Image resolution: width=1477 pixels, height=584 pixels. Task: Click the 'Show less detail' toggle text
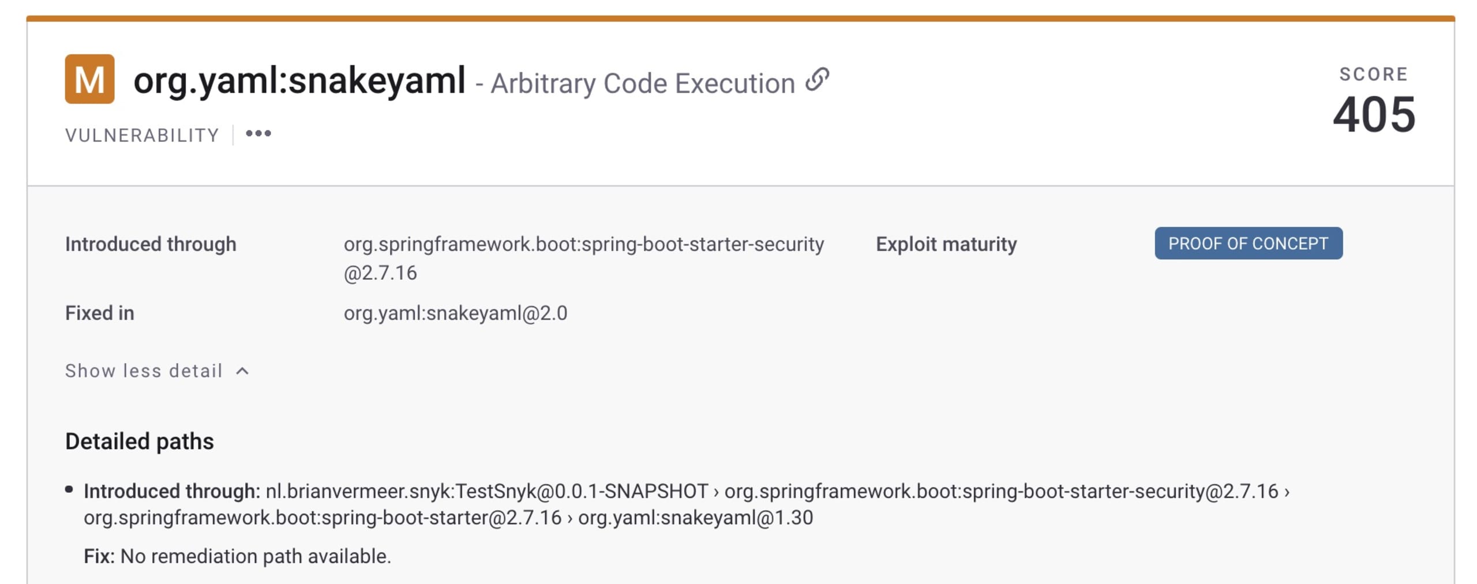click(144, 370)
